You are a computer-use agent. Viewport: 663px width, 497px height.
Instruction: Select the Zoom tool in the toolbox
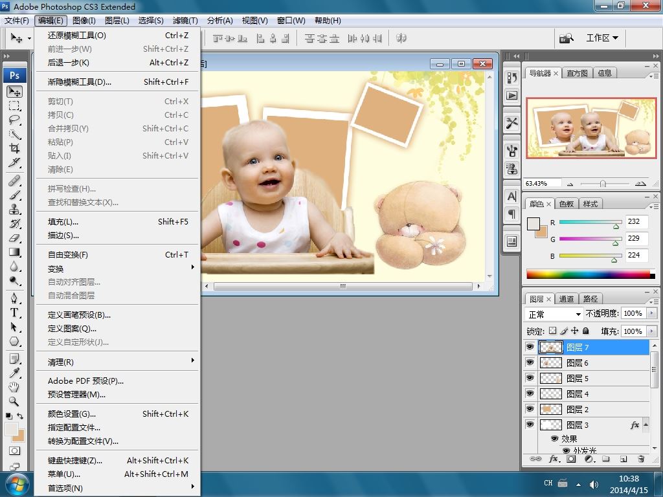point(14,401)
